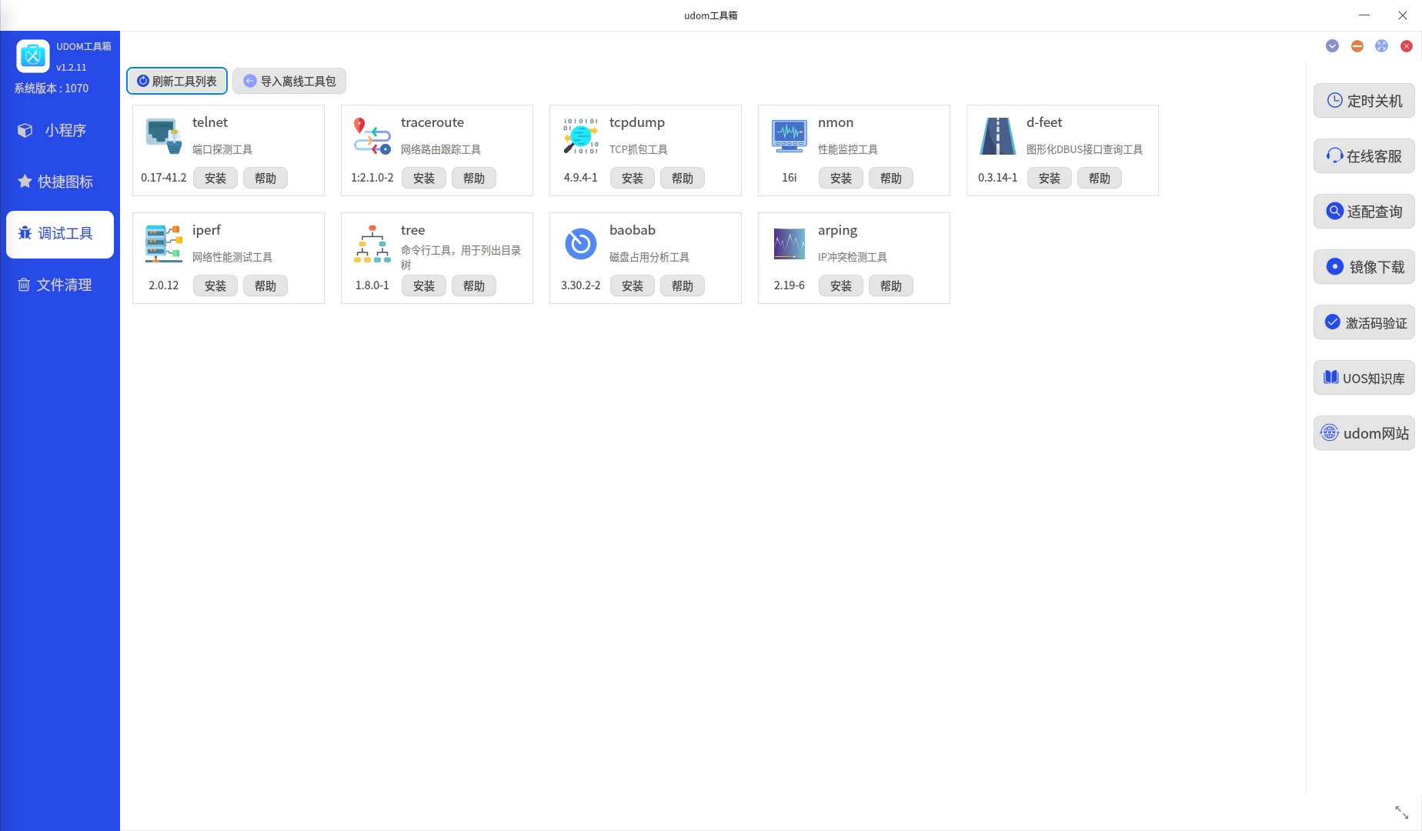Image resolution: width=1422 pixels, height=831 pixels.
Task: Install iperf via 安装 button
Action: [215, 285]
